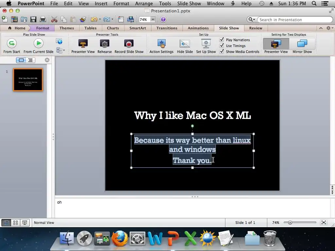
Task: Open the Undo history dropdown arrow
Action: 100,19
